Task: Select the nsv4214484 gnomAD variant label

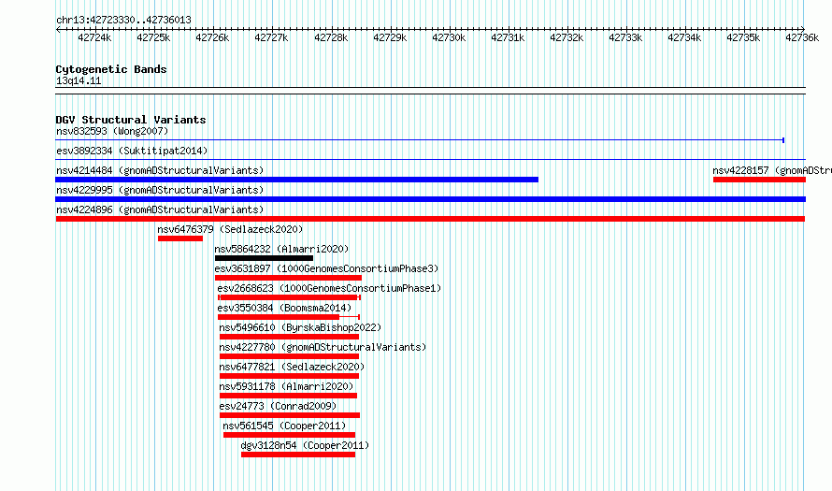Action: [x=160, y=170]
